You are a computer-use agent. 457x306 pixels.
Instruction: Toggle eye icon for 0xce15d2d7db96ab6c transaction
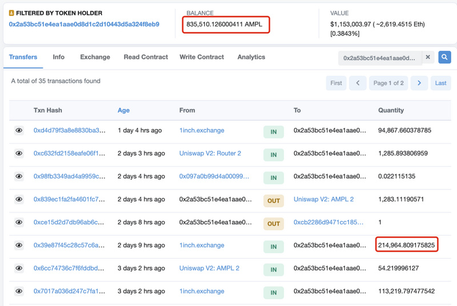[19, 223]
